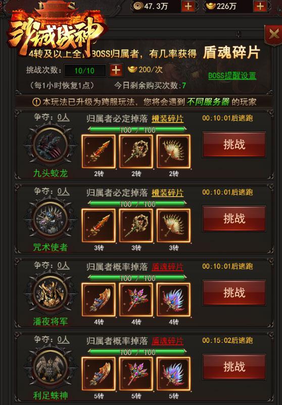Check the 2转 staff reward of 九头蛟龙

[x=136, y=151]
